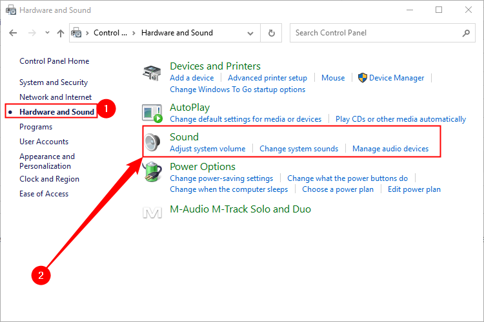This screenshot has height=322, width=484.
Task: Open the AutoPlay category icon
Action: (152, 113)
